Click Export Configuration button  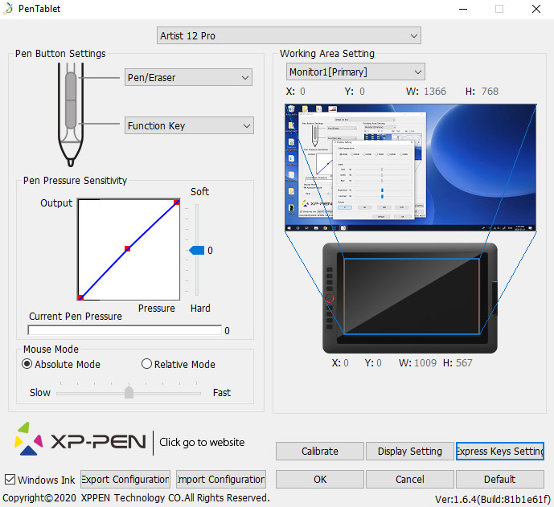pyautogui.click(x=125, y=479)
